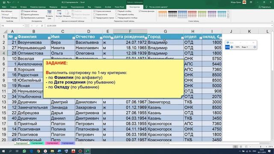The width and height of the screenshot is (274, 154).
Task: Click the user account avatar
Action: click(x=244, y=2)
